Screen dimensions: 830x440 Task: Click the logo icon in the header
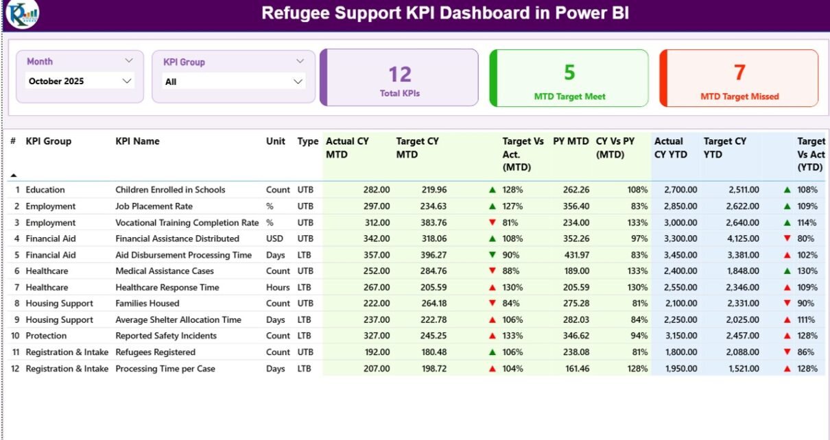click(21, 14)
